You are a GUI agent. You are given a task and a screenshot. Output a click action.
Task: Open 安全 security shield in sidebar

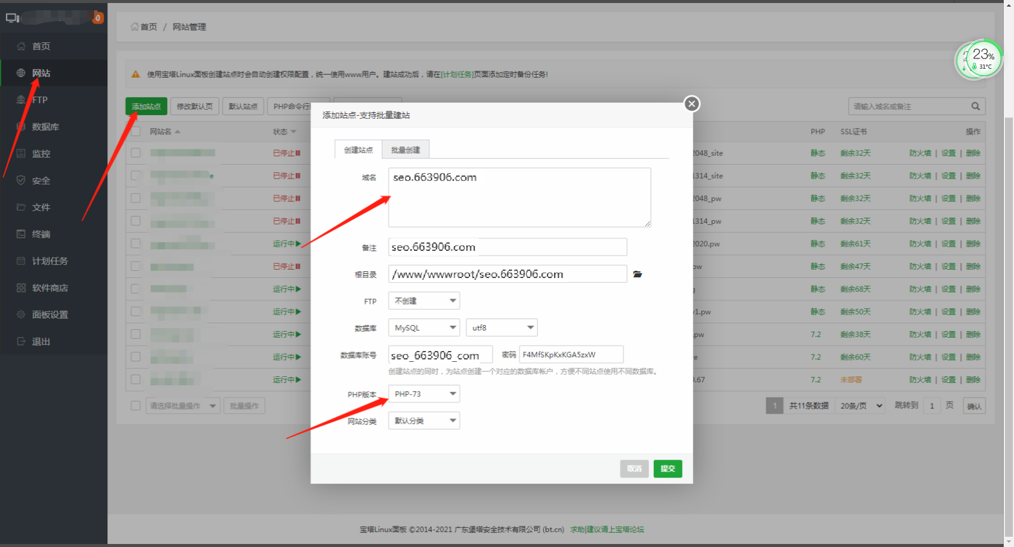tap(21, 180)
